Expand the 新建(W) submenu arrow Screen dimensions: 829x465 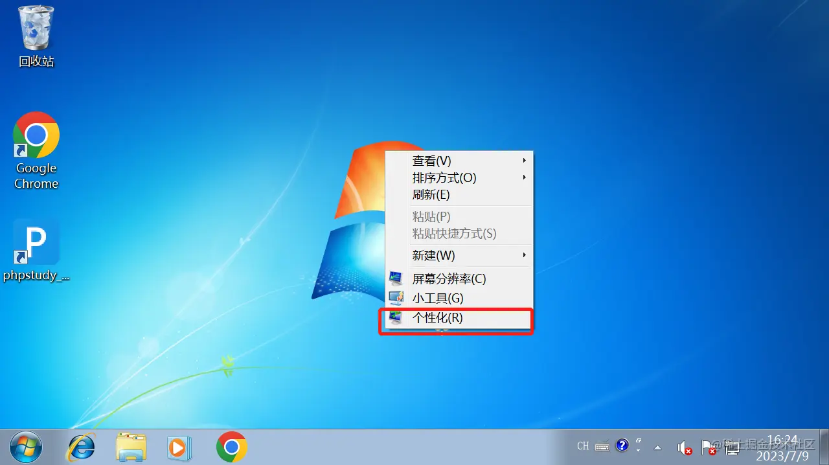click(525, 255)
